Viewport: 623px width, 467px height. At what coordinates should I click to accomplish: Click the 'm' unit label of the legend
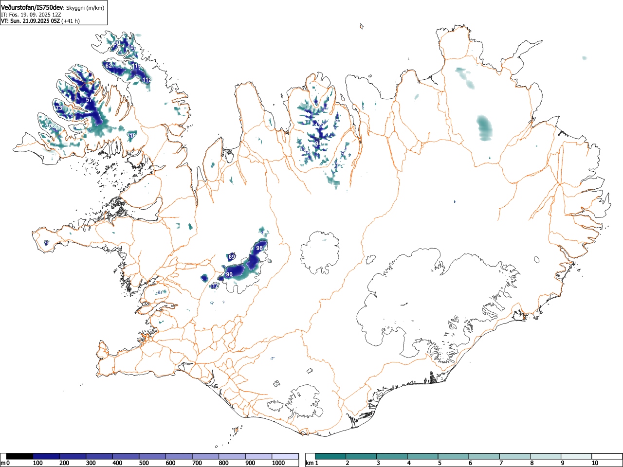(x=3, y=463)
